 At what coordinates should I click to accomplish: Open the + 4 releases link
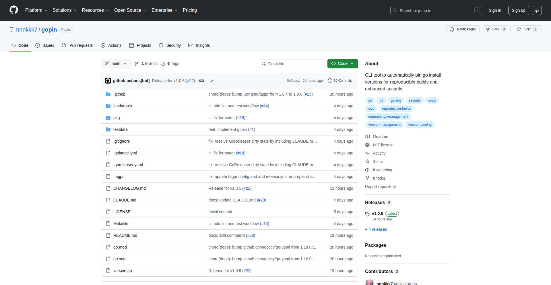pos(376,229)
